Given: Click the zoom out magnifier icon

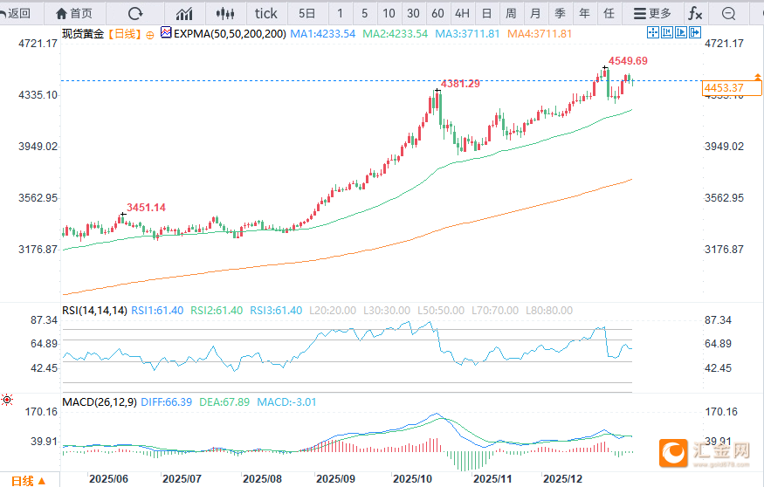Looking at the screenshot, I should (730, 13).
